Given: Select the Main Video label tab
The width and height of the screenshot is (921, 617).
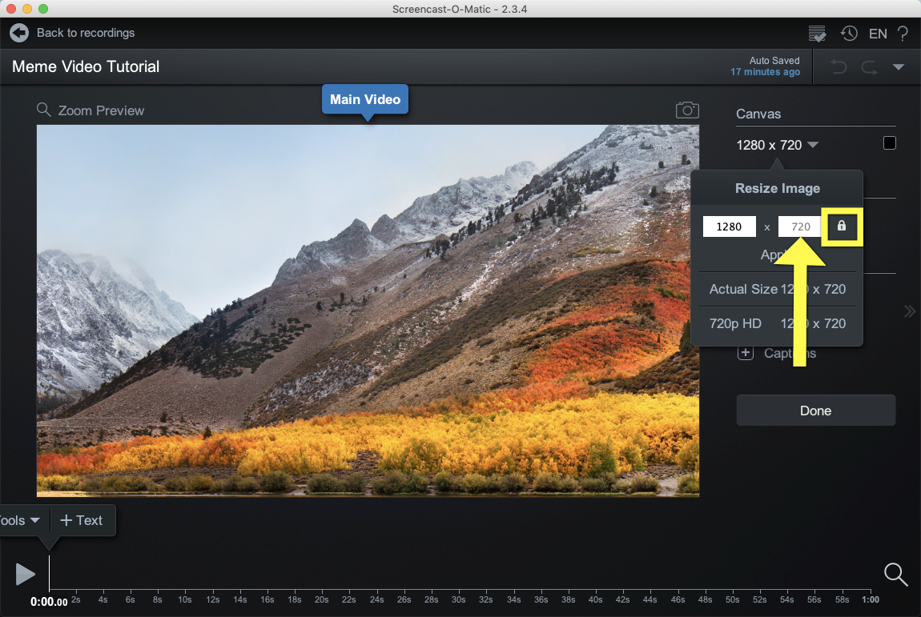Looking at the screenshot, I should [364, 99].
